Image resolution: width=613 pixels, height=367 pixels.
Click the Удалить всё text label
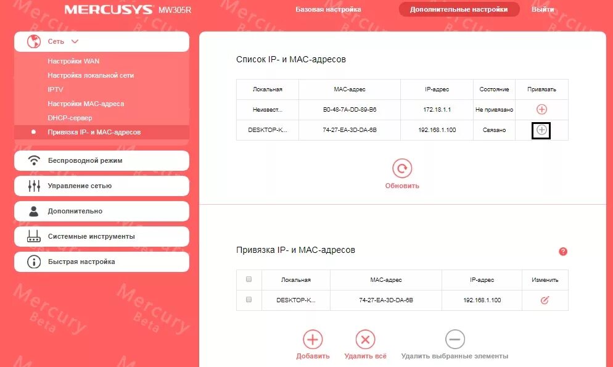coord(365,356)
